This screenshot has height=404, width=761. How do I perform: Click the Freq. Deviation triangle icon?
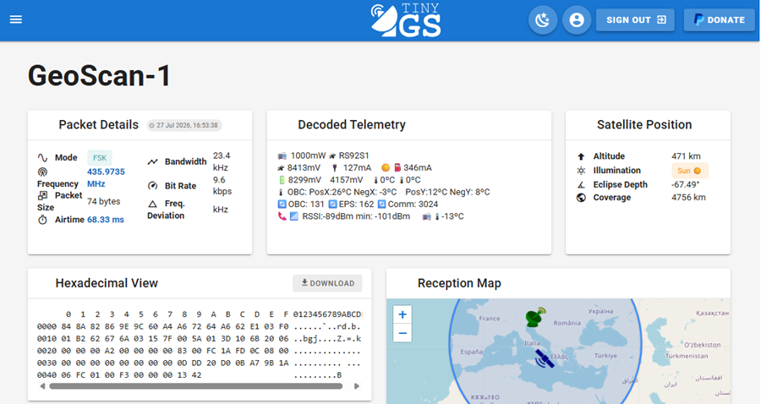tap(153, 204)
